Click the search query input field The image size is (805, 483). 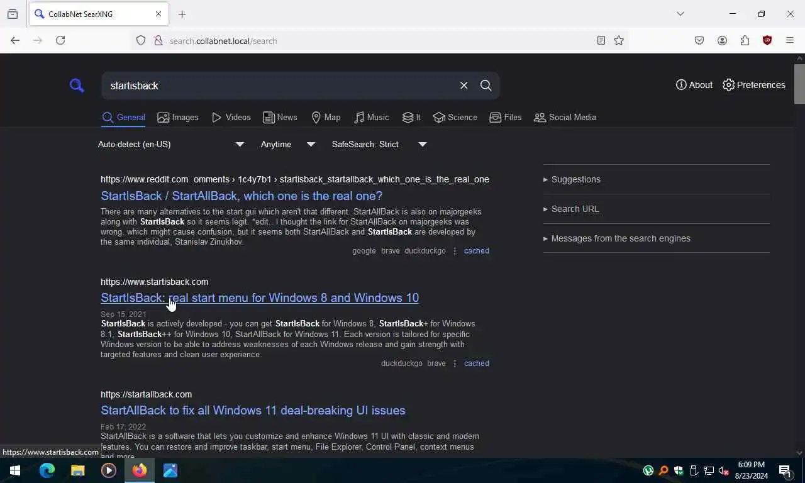280,86
